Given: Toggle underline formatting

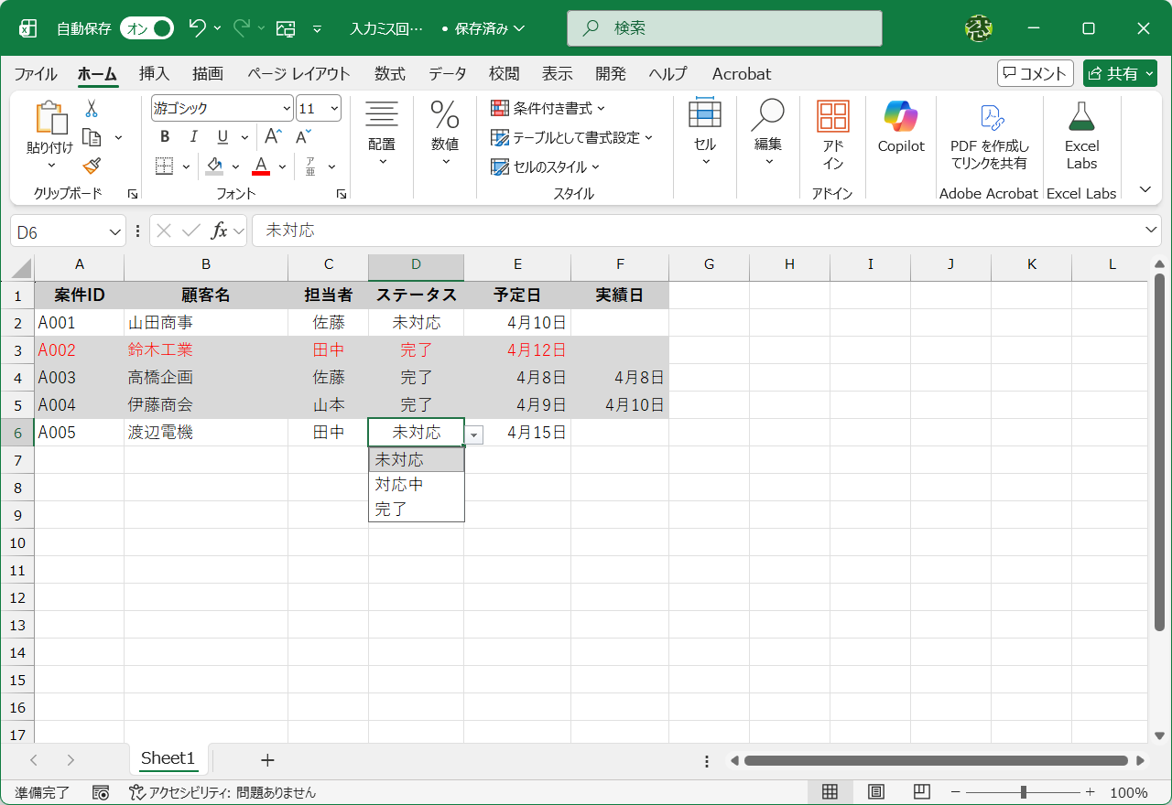Looking at the screenshot, I should click(220, 136).
